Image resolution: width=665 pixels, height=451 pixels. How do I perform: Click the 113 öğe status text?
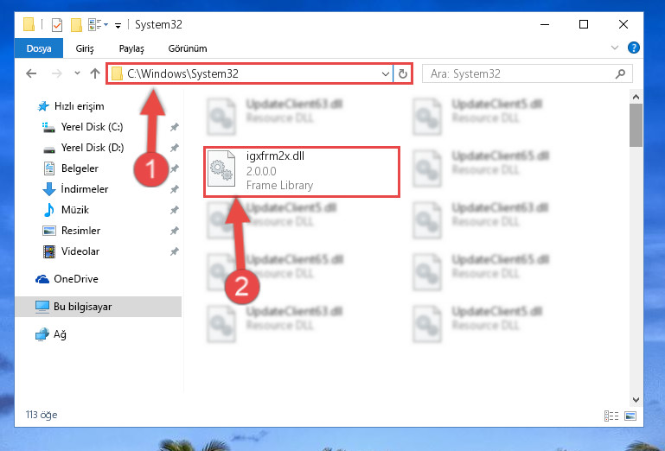tap(42, 415)
